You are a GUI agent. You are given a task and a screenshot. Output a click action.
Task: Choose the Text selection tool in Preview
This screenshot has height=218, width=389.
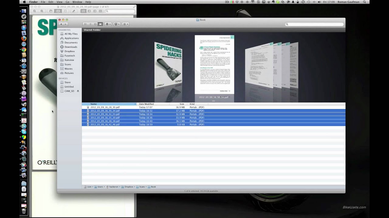pyautogui.click(x=58, y=11)
